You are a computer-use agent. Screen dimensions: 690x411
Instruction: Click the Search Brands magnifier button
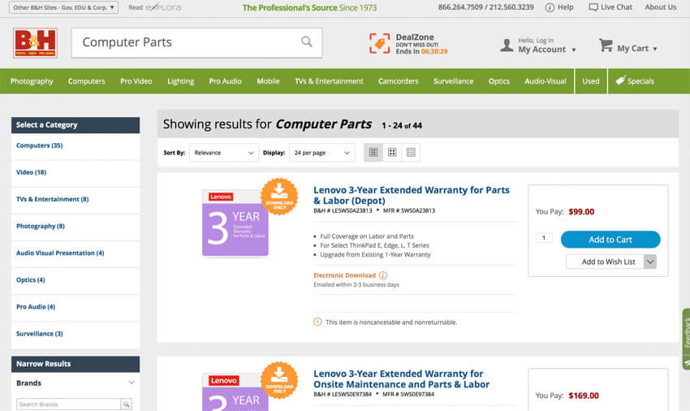tap(127, 404)
